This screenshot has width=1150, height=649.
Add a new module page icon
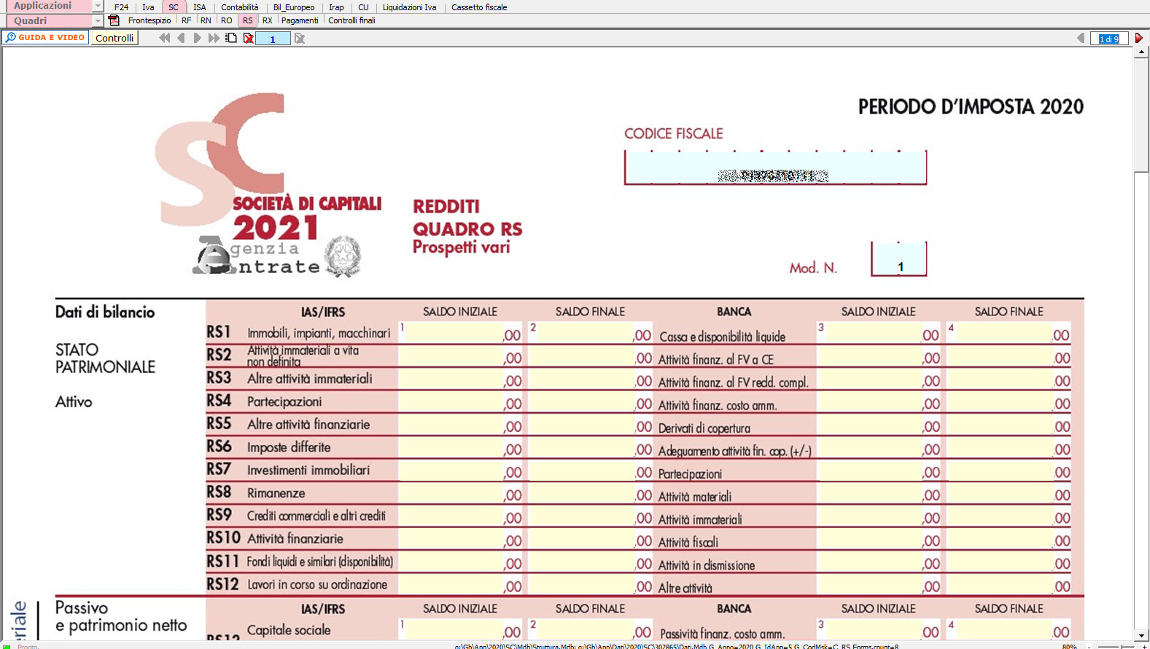pos(231,38)
